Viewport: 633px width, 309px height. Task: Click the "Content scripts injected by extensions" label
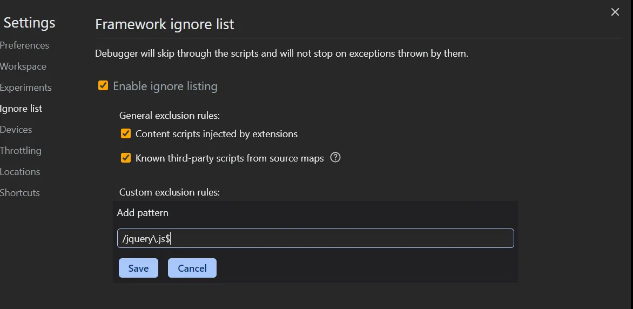click(x=216, y=133)
